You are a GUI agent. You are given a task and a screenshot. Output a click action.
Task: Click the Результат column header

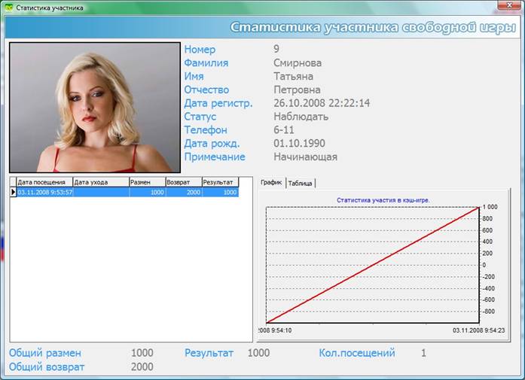point(220,182)
